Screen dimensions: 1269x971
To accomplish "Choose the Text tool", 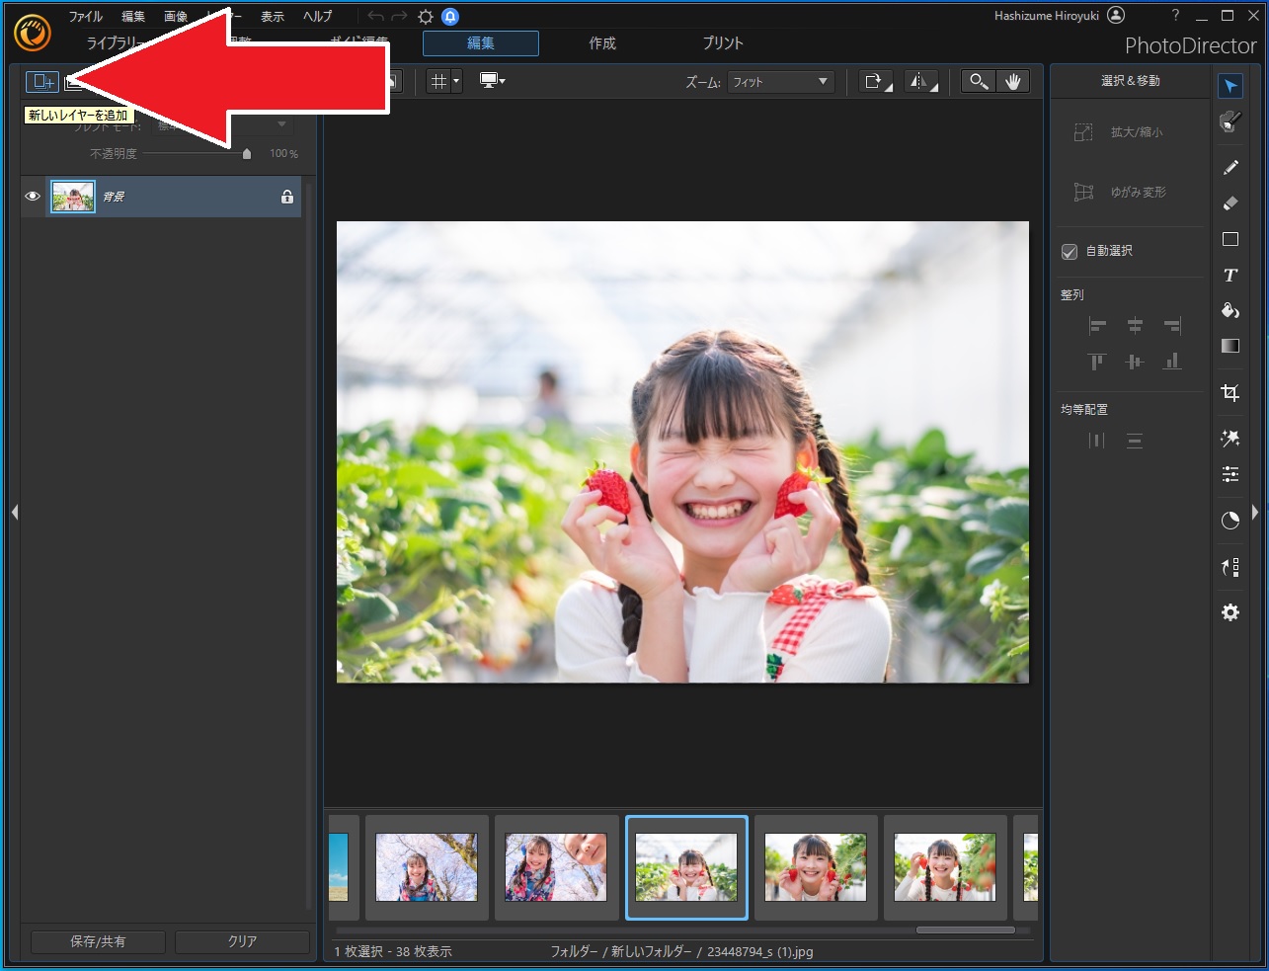I will pos(1230,276).
